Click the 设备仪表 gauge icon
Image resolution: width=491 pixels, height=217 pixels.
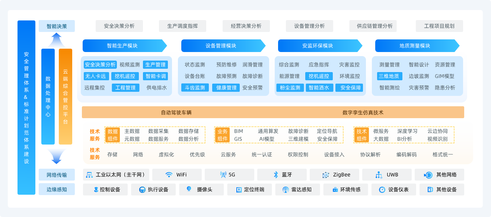(382, 190)
